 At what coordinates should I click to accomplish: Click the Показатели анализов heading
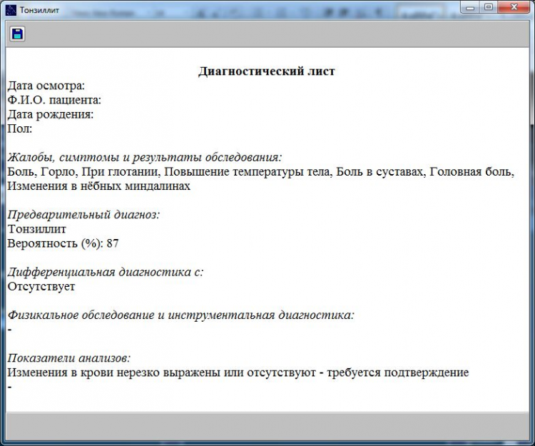(69, 358)
